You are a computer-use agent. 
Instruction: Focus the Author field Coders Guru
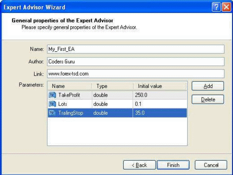[x=136, y=62]
